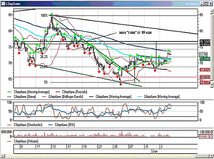Click the horizontal scrollbar left arrow
Viewport: 214px width, 159px height.
coord(3,156)
